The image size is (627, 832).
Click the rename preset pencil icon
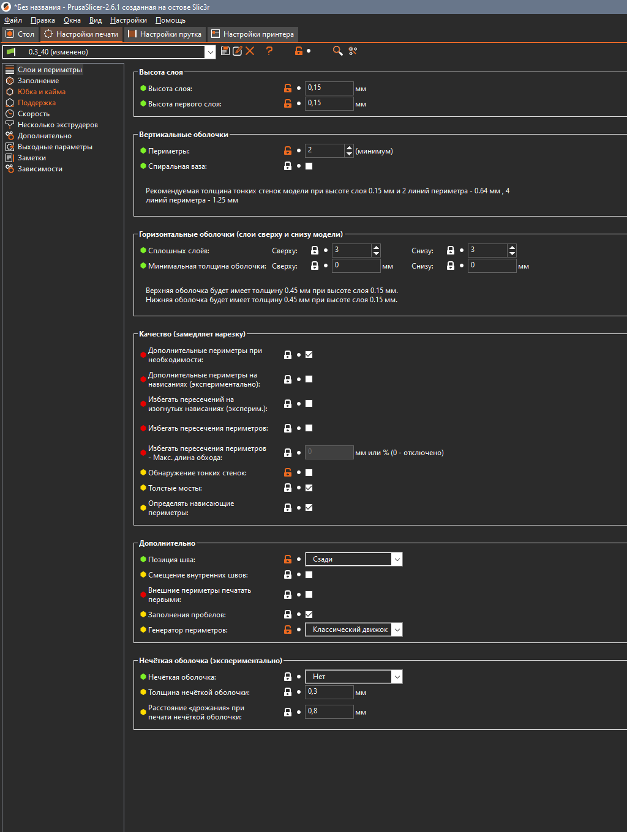coord(238,51)
